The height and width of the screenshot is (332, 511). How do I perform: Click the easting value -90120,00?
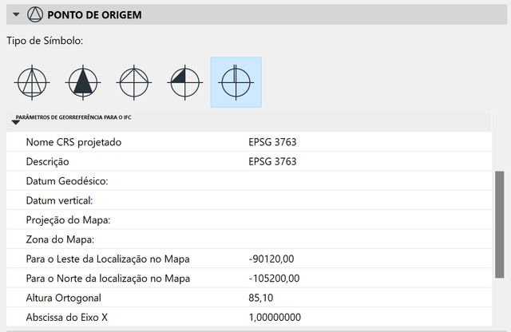coord(271,259)
